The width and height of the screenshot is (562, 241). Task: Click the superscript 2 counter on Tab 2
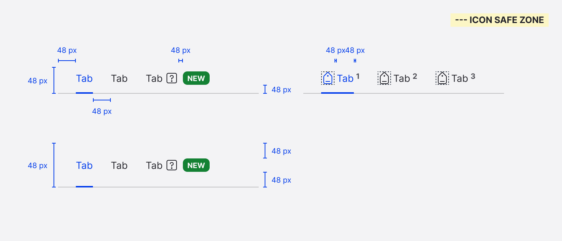tap(415, 76)
